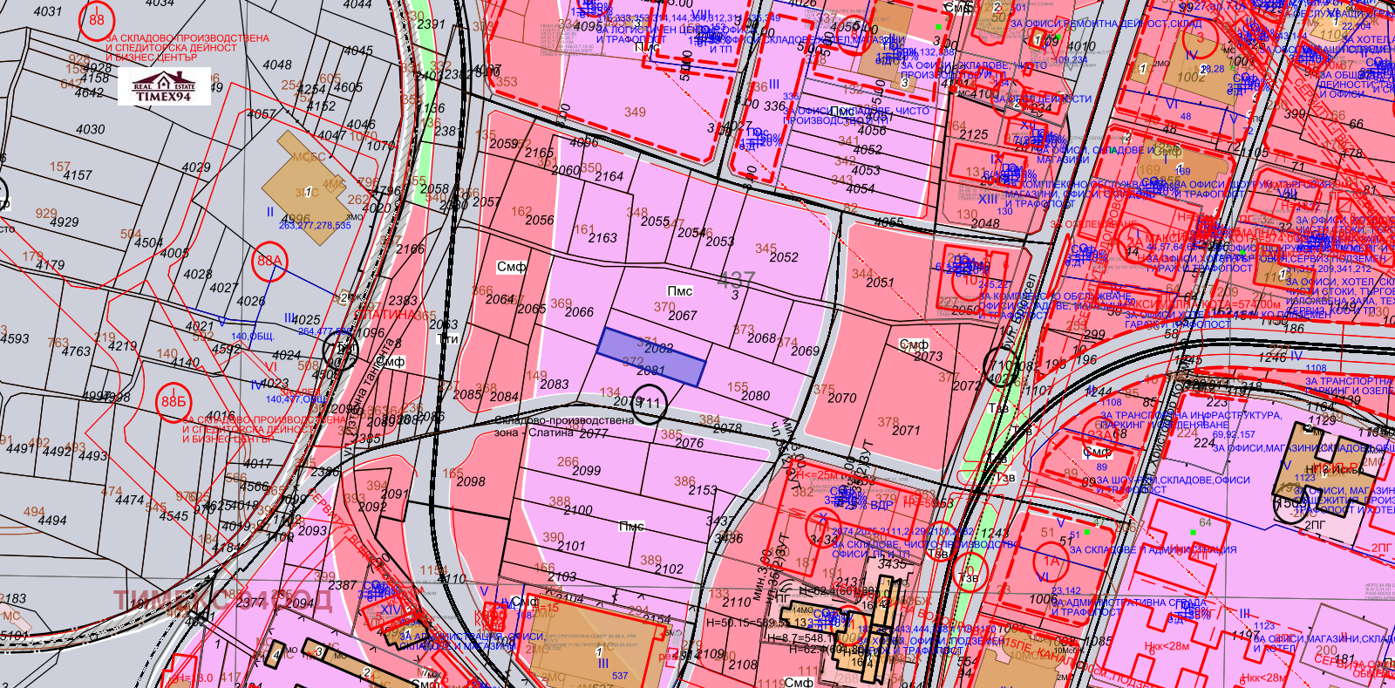Select the blue highlighted parcel 2082
Viewport: 1395px width, 688px height.
[x=650, y=358]
